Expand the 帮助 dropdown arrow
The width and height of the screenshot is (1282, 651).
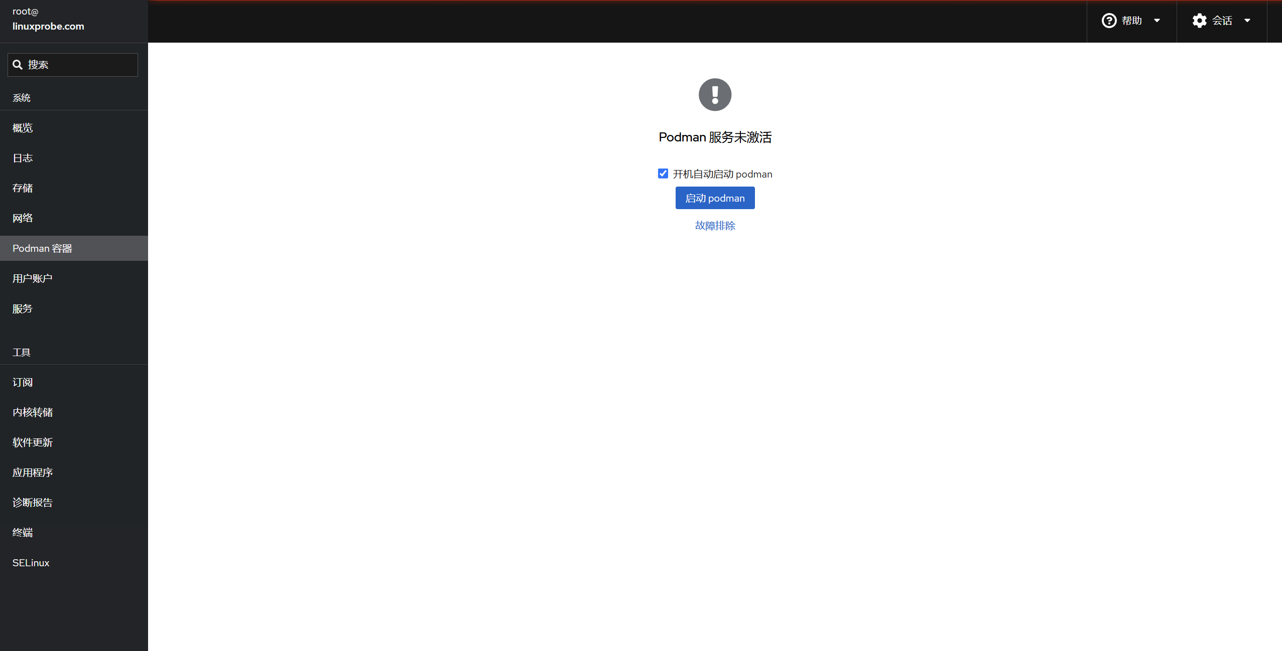tap(1157, 21)
